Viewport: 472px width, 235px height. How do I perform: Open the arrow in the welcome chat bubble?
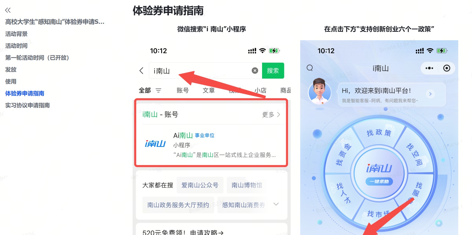(430, 94)
